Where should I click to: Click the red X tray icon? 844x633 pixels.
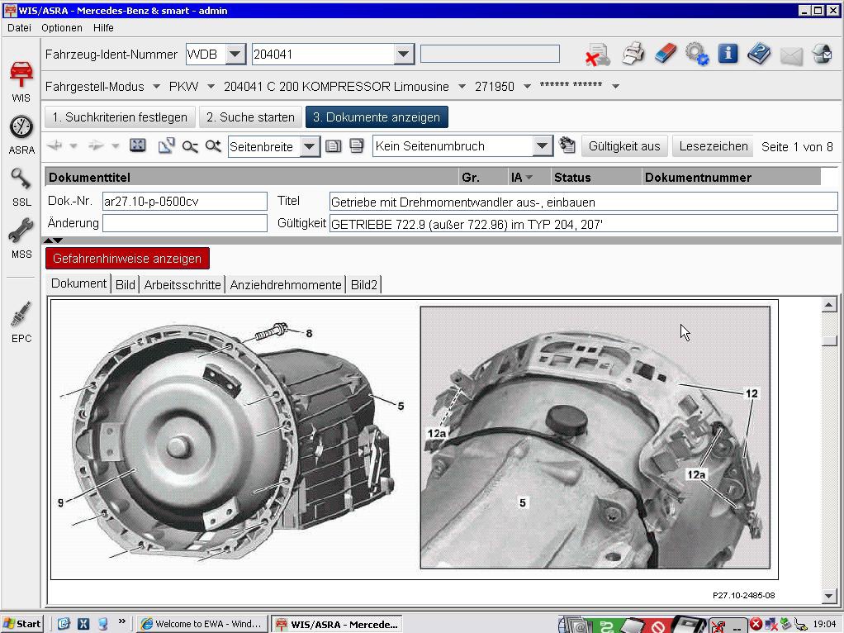(756, 624)
